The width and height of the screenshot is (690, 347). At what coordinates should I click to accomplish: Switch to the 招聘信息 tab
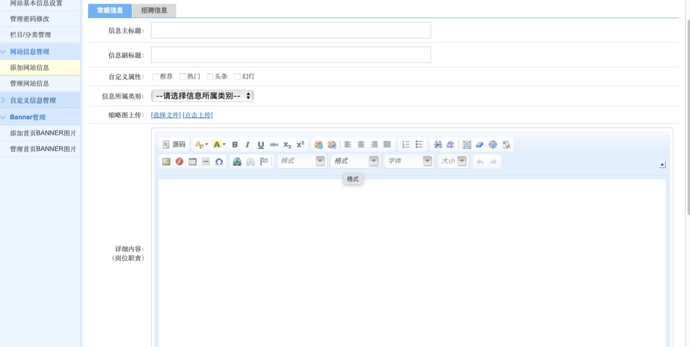pos(154,10)
